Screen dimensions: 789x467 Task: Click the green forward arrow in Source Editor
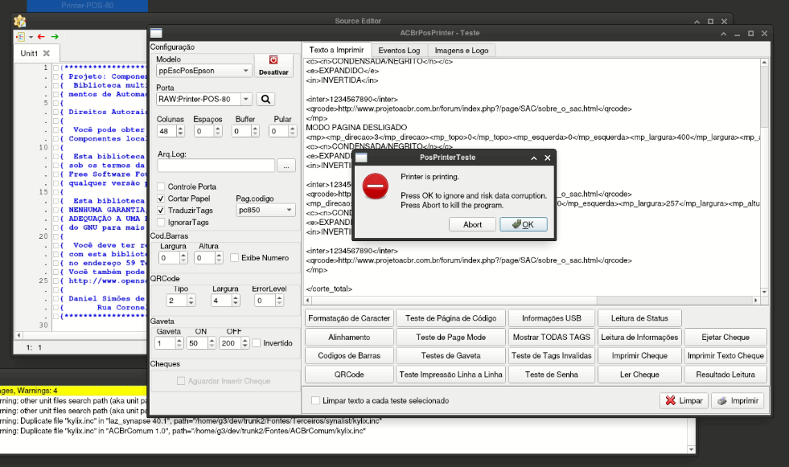(x=55, y=37)
